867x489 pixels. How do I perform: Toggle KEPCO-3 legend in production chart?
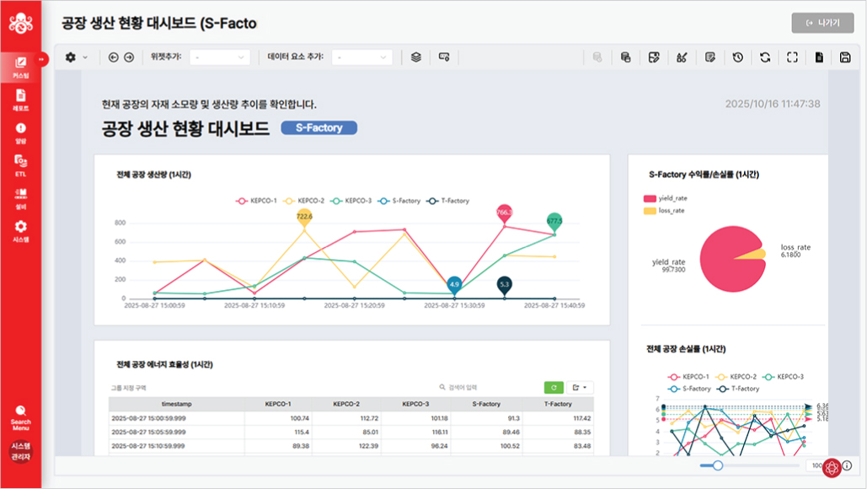point(351,201)
